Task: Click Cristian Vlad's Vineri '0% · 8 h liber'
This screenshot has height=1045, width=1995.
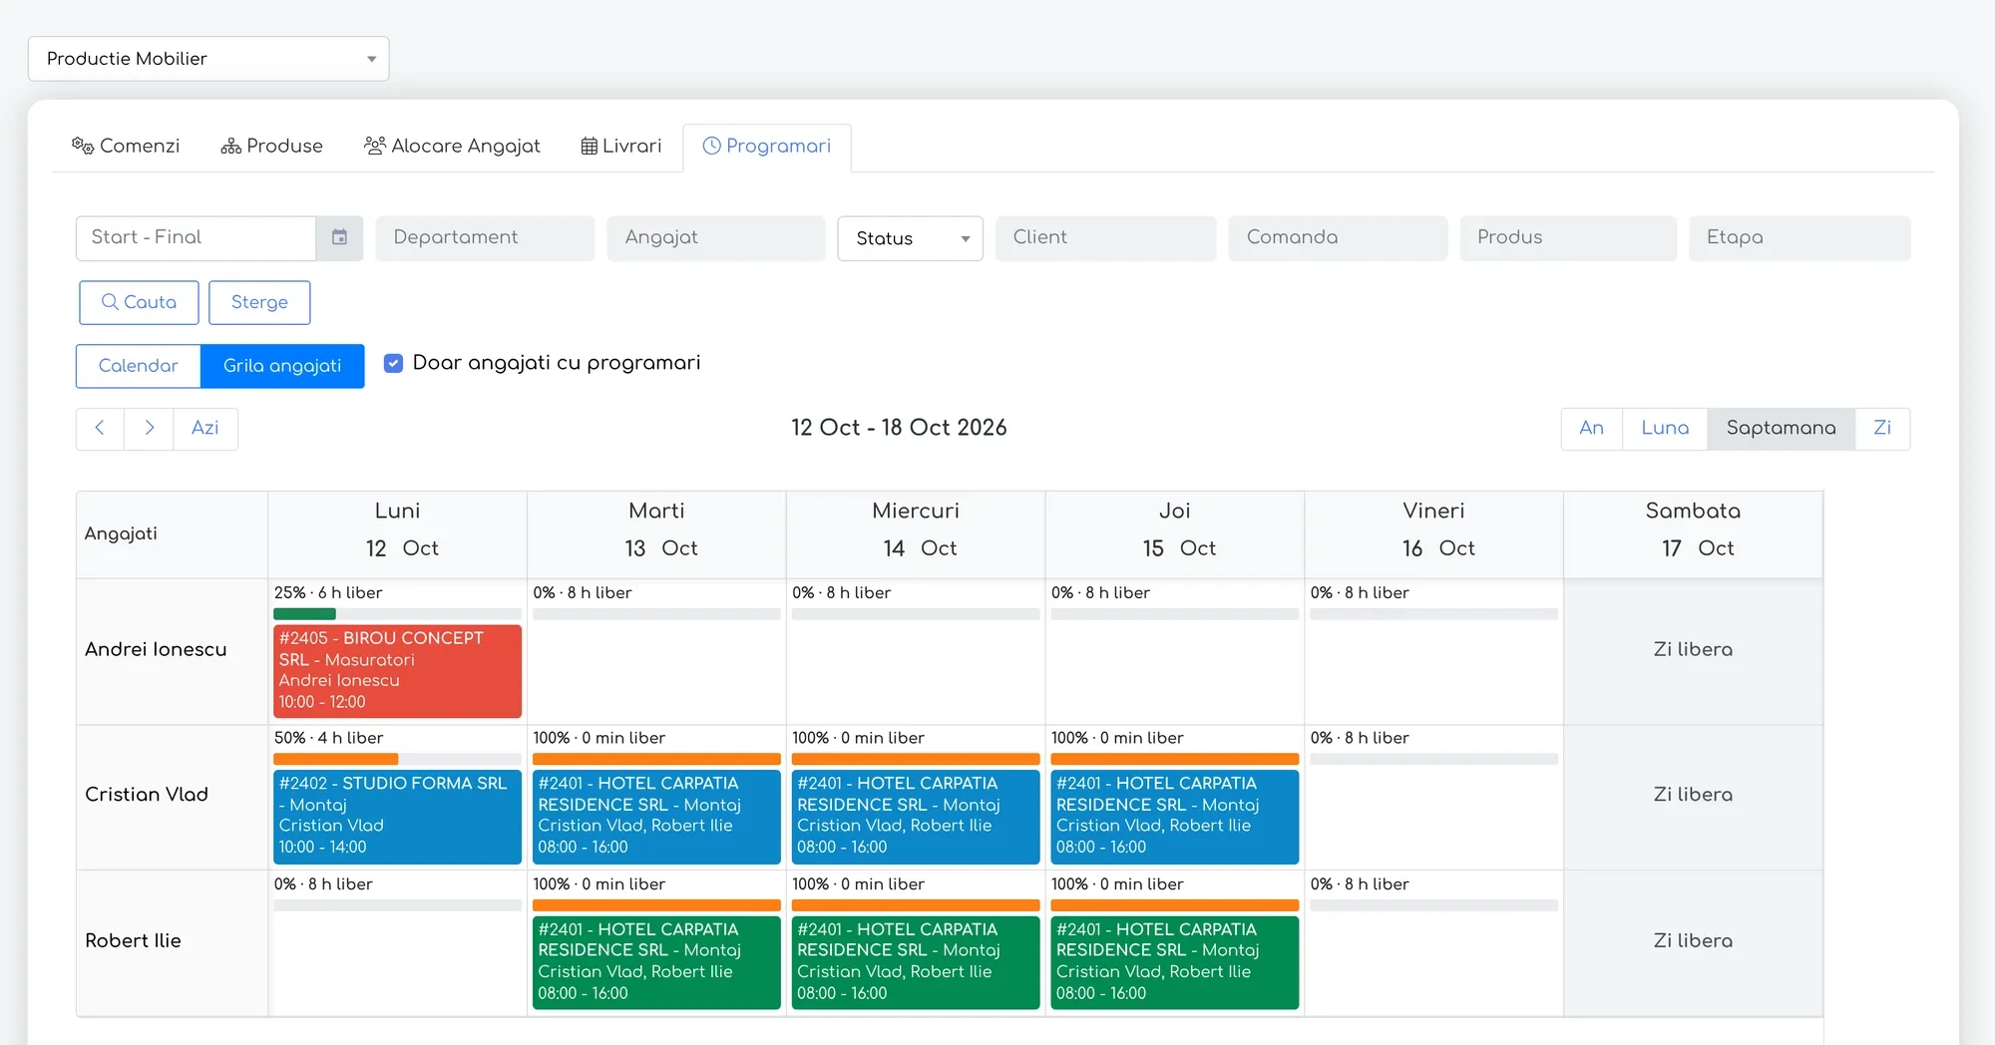Action: point(1360,738)
